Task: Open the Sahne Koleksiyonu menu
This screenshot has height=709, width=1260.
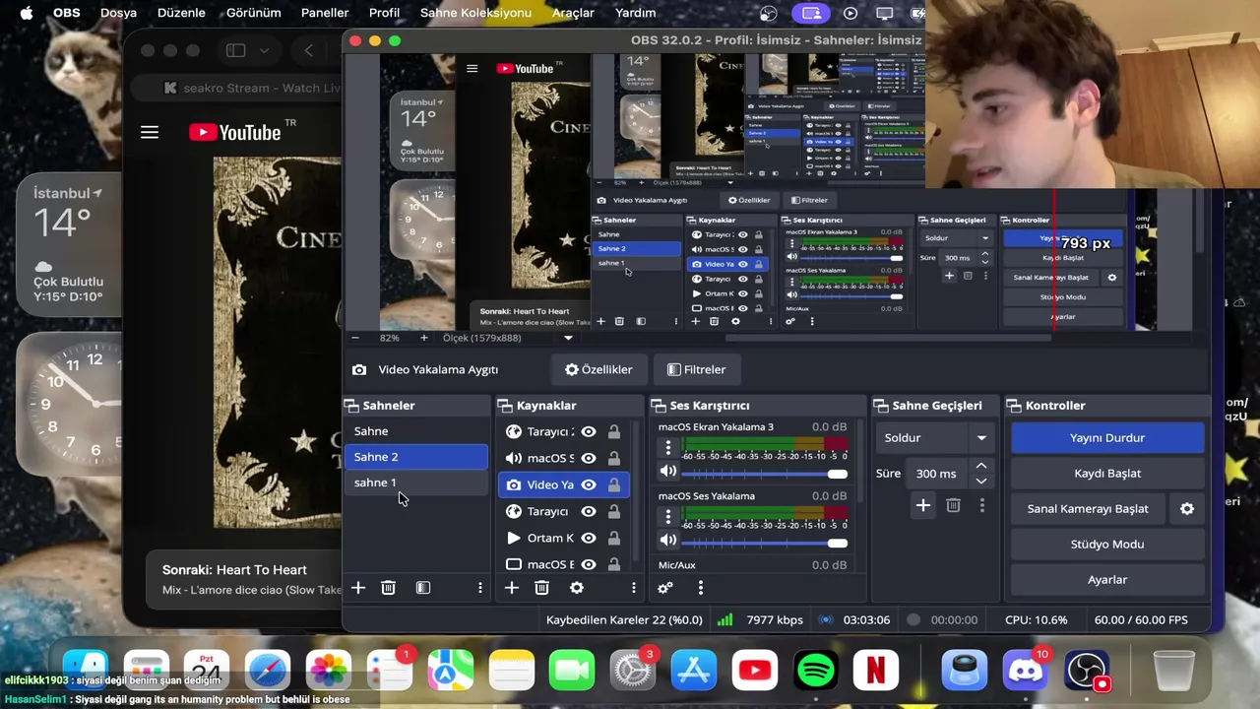Action: click(x=475, y=13)
